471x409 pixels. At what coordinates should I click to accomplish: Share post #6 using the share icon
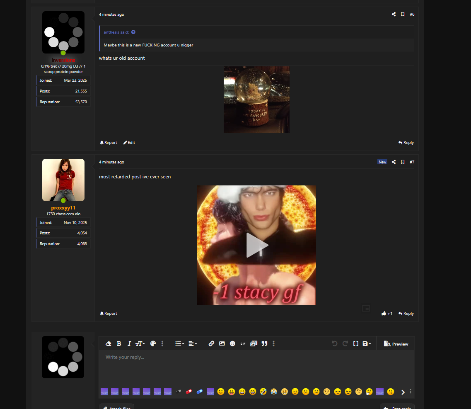pyautogui.click(x=394, y=15)
